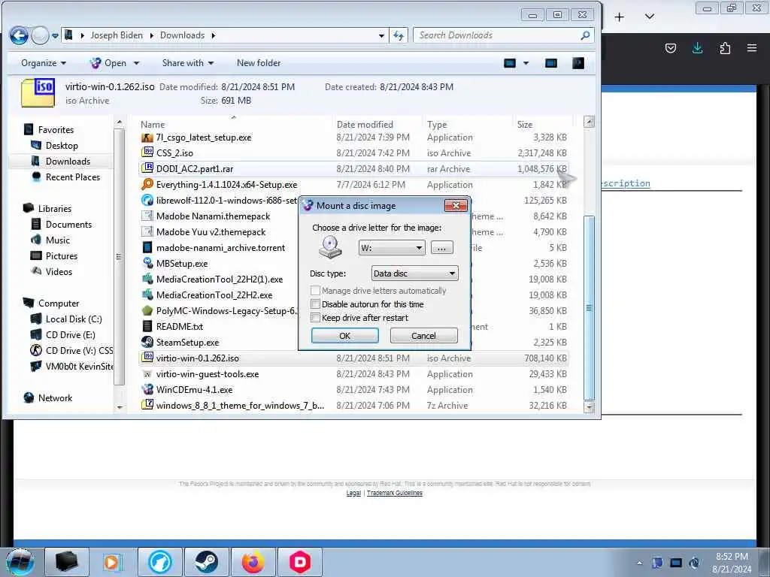The image size is (770, 577).
Task: Click the Trademark Guidelines link
Action: tap(394, 493)
